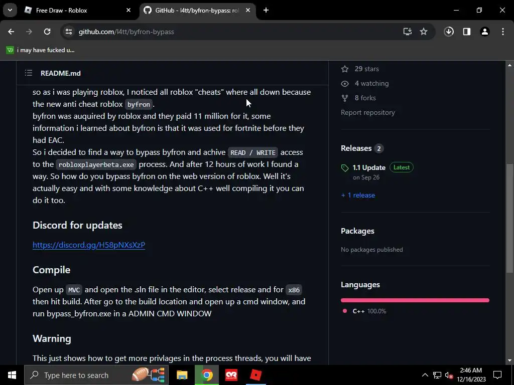This screenshot has height=385, width=514.
Task: Click the Report repository link
Action: 368,113
